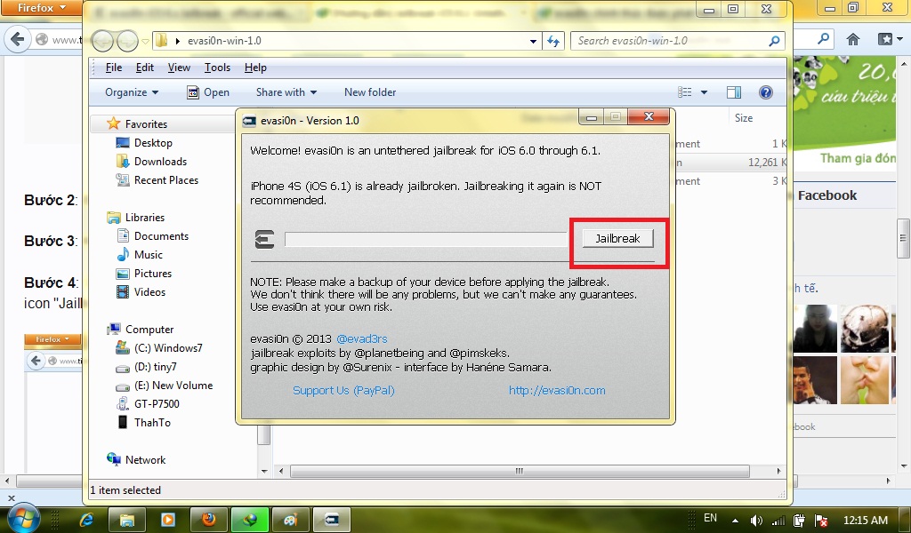Select Favorites in the navigation pane
The image size is (911, 533).
pos(146,124)
